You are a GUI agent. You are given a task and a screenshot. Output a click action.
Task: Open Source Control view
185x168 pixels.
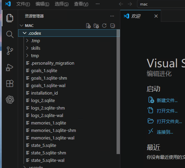pos(10,51)
